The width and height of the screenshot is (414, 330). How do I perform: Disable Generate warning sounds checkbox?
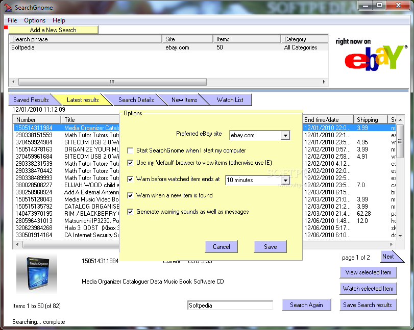tap(130, 212)
